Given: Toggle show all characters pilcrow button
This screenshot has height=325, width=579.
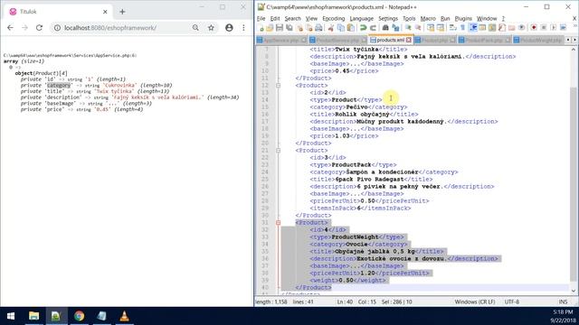Looking at the screenshot, I should pyautogui.click(x=463, y=28).
